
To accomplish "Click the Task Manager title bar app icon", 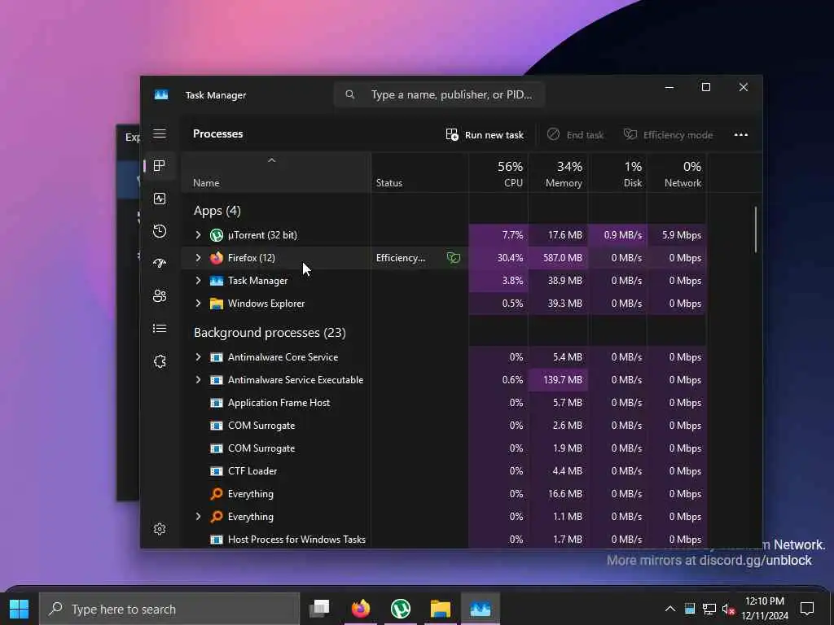I will point(161,94).
